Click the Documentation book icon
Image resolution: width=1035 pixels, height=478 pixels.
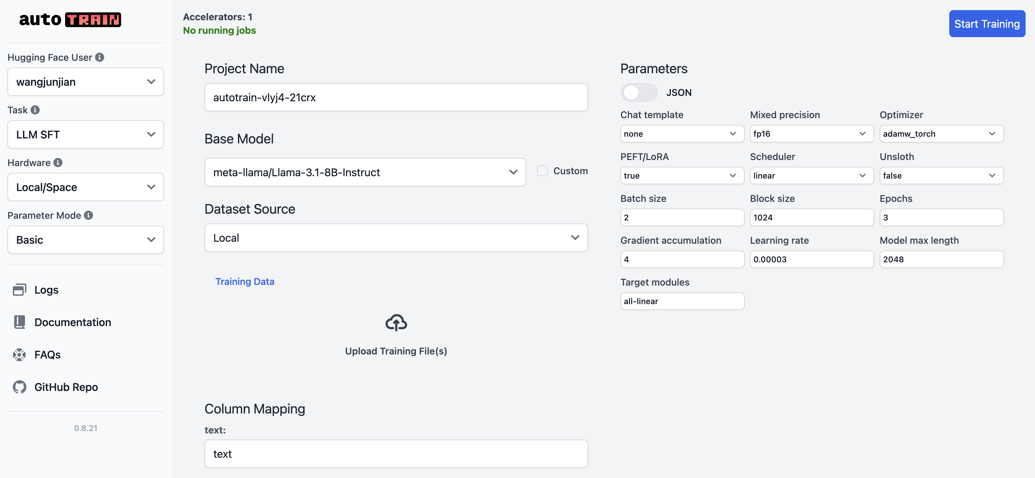[x=19, y=322]
